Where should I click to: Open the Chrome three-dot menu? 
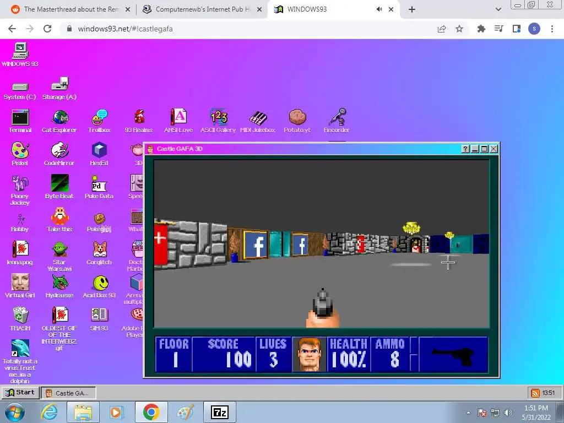(x=552, y=29)
